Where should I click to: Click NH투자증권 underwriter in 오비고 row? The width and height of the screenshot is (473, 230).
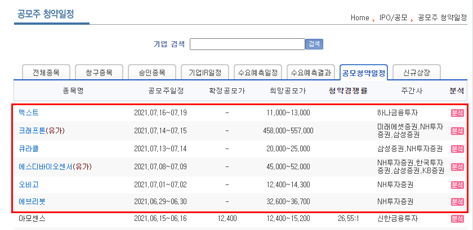point(395,185)
